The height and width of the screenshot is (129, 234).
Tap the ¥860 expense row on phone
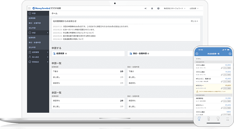[213, 113]
